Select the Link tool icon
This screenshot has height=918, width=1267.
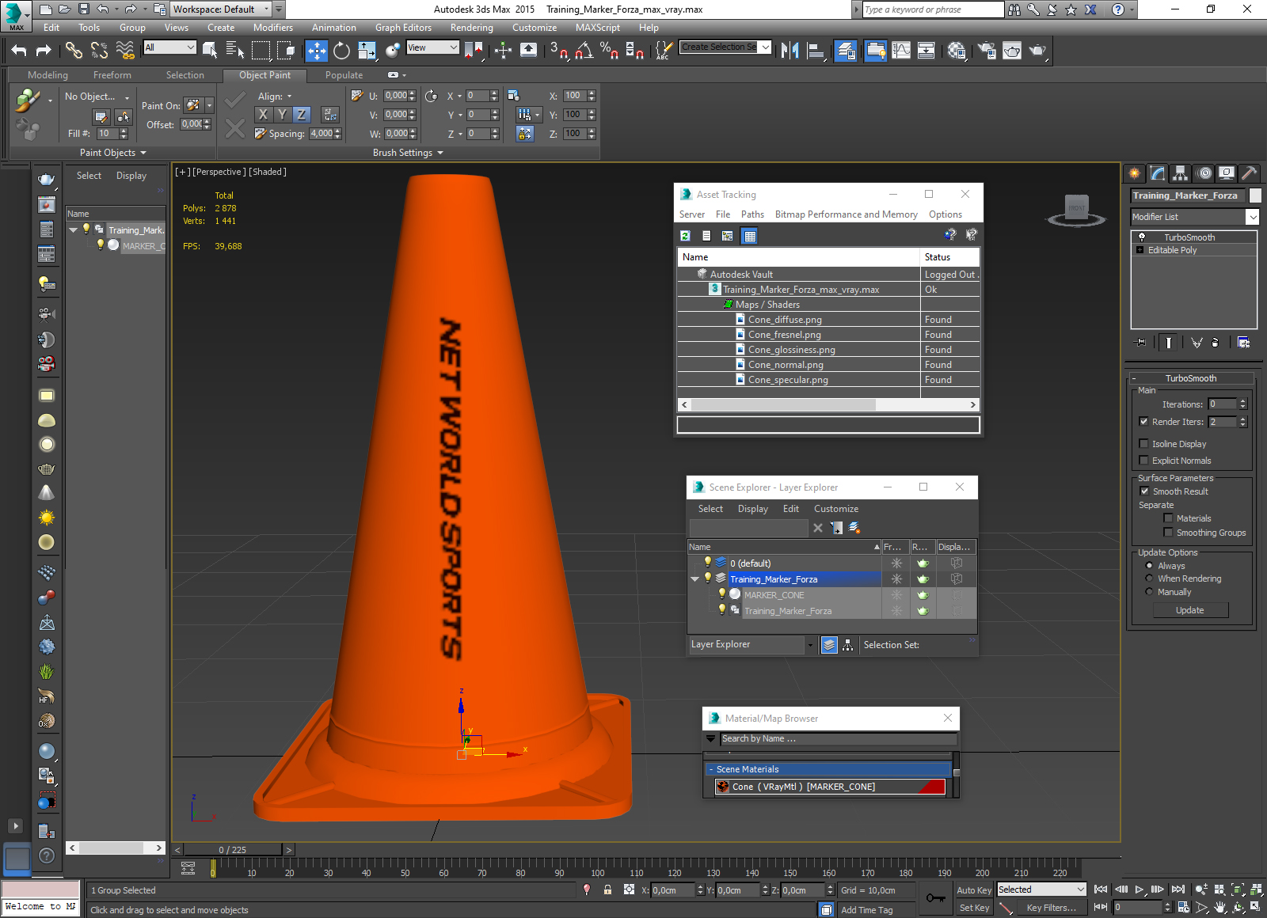click(x=74, y=51)
